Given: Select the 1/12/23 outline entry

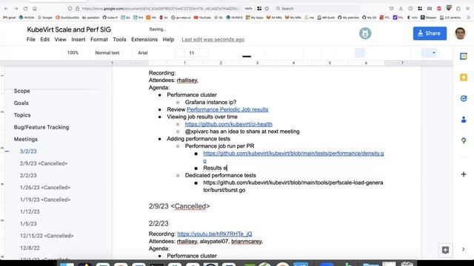Looking at the screenshot, I should click(x=30, y=212).
